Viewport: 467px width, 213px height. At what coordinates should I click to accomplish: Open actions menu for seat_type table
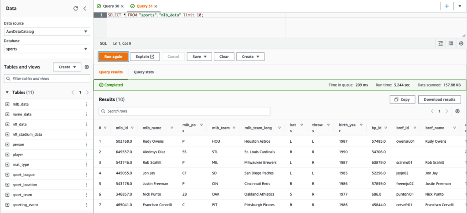(86, 165)
